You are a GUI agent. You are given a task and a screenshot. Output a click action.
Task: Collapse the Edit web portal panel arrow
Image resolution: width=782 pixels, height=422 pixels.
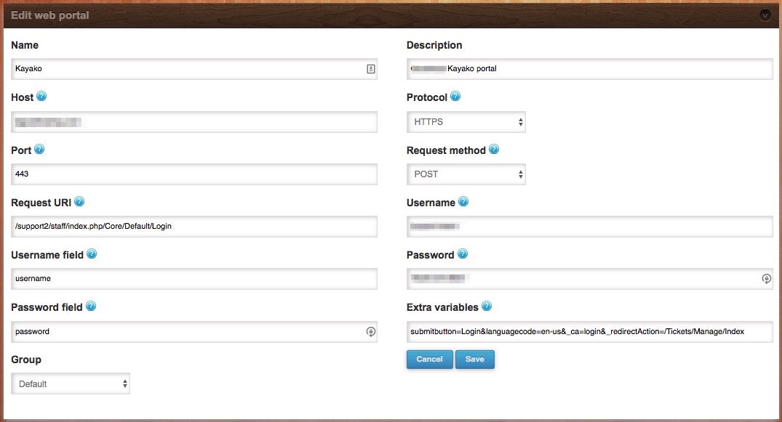pyautogui.click(x=765, y=15)
